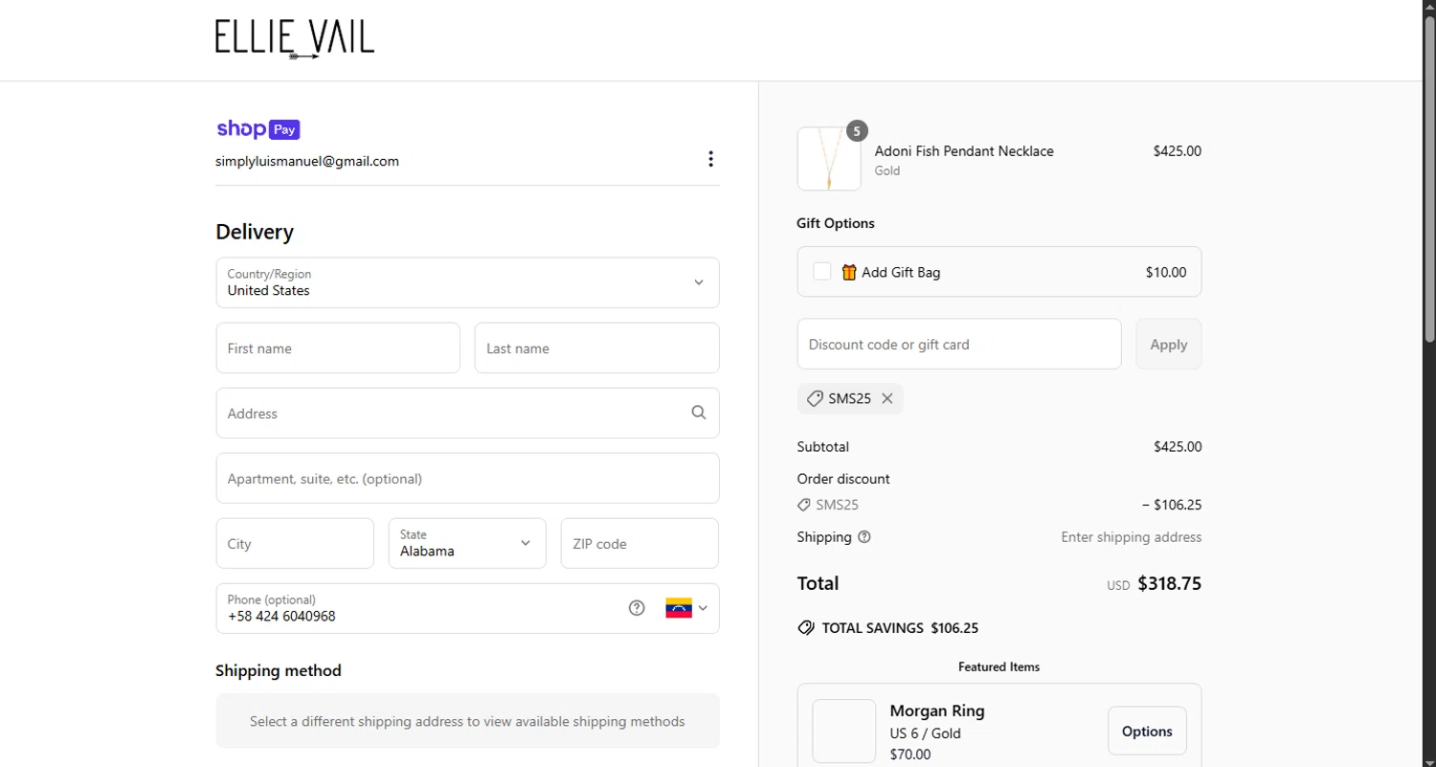Viewport: 1436px width, 767px height.
Task: Click the gift bag price $10.00
Action: (1166, 272)
